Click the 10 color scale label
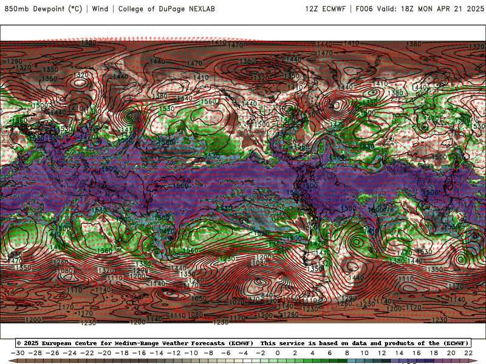 (x=364, y=353)
